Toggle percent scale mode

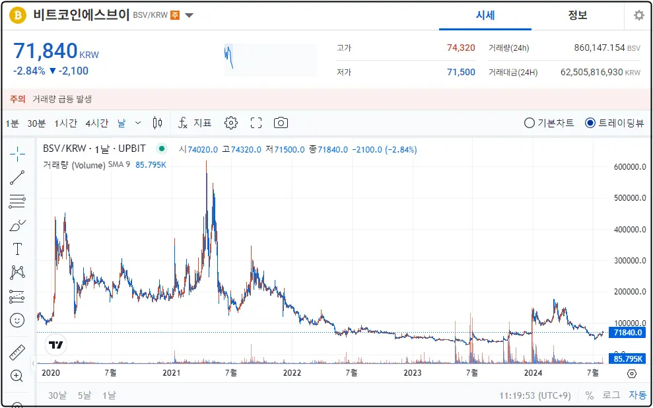tap(589, 395)
